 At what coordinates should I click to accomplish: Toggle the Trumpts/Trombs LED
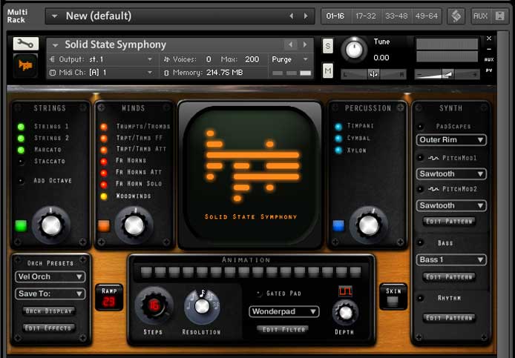click(x=104, y=127)
